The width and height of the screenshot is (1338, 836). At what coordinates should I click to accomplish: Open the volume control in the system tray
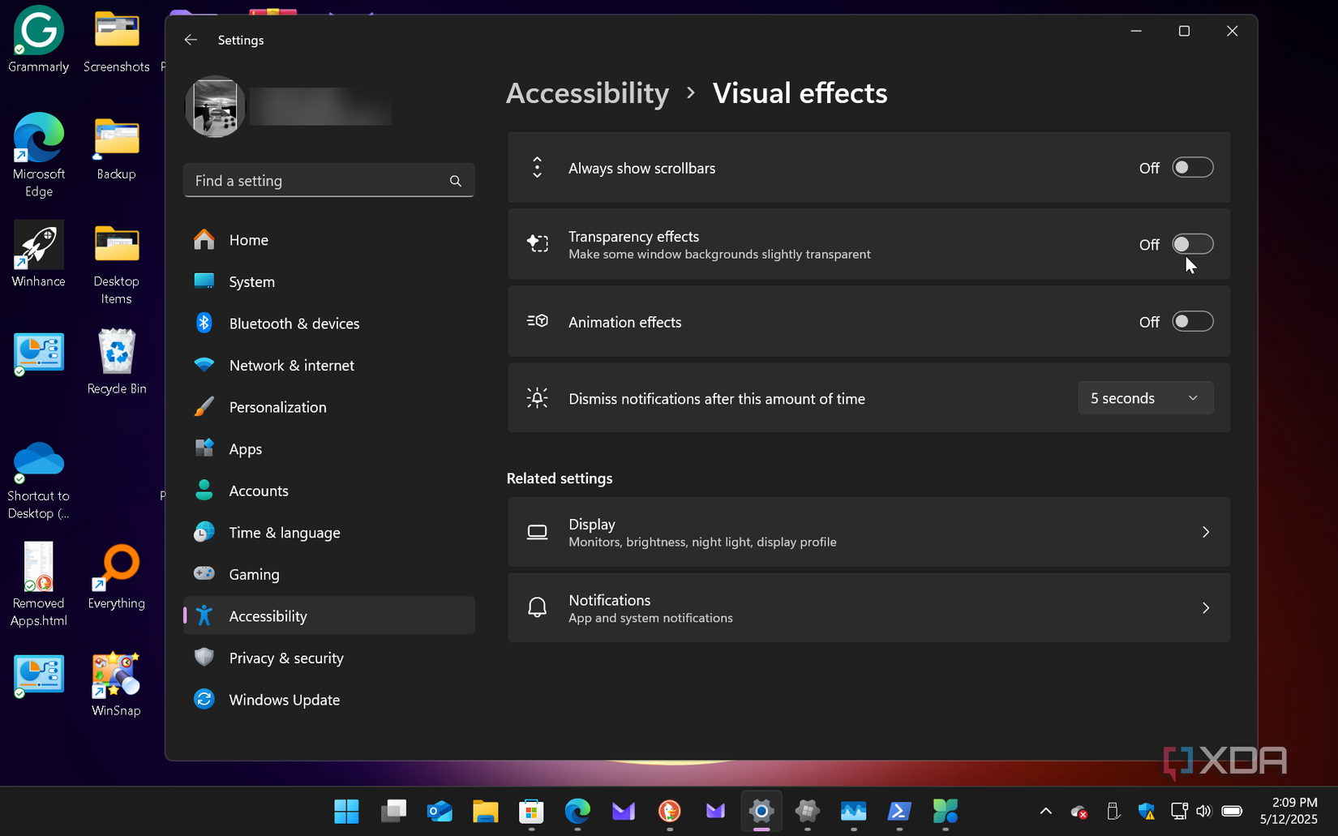[1203, 811]
